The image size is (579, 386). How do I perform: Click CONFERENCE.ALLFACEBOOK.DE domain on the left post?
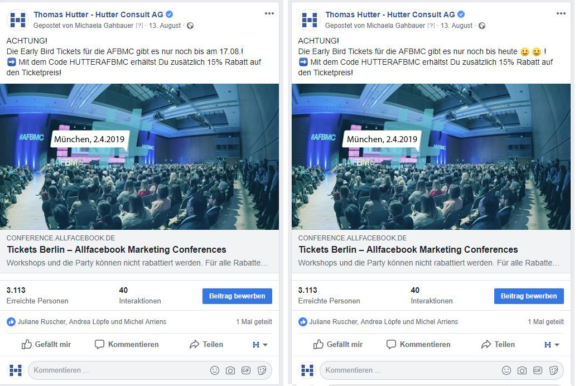pos(61,238)
